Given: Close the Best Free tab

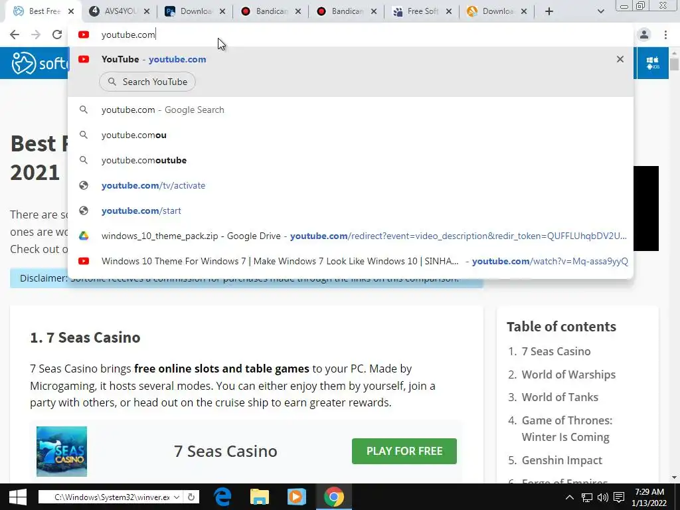Looking at the screenshot, I should coord(71,12).
